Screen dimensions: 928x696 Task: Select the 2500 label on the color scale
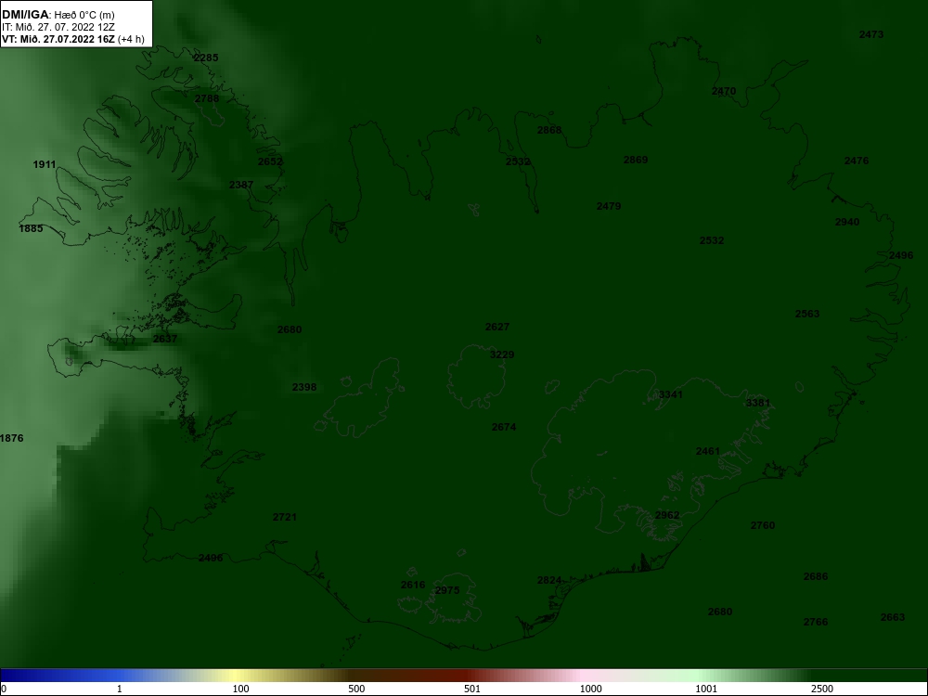point(822,689)
